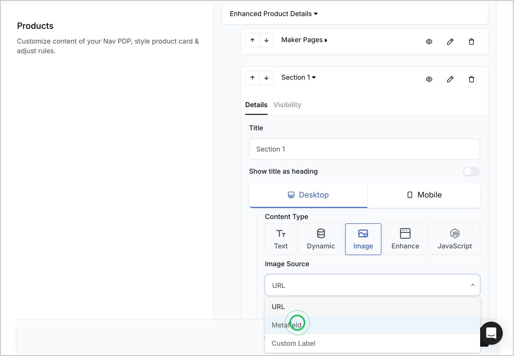514x356 pixels.
Task: Collapse Section 1 expander
Action: point(299,77)
